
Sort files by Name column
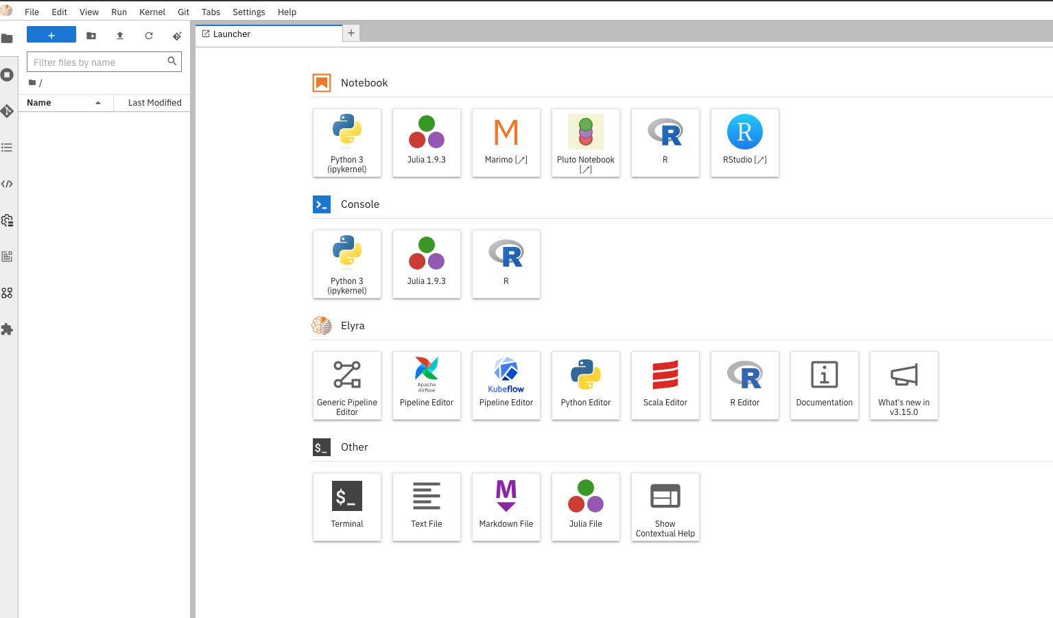(66, 103)
